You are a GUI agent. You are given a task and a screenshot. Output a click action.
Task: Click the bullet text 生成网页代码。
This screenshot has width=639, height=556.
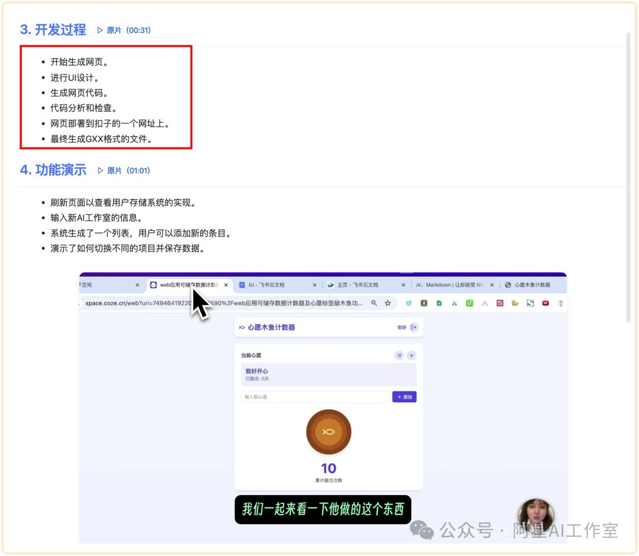click(79, 93)
